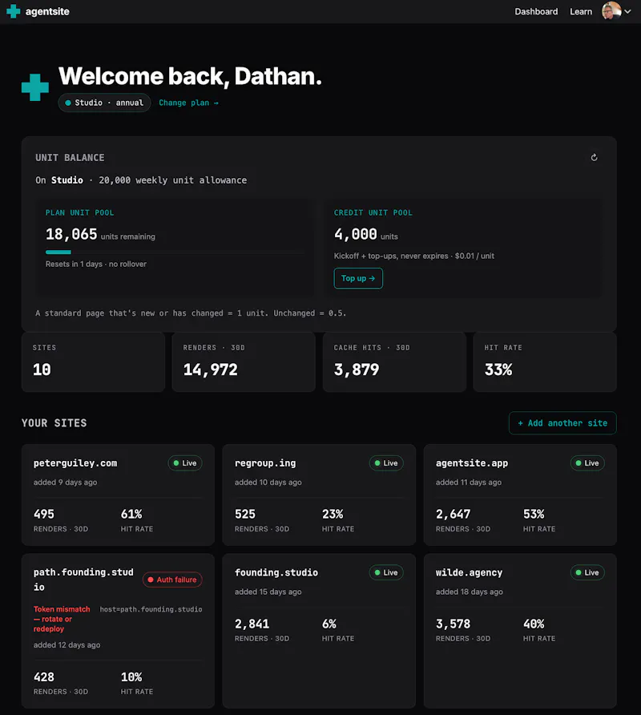Open the wilde.agency site card

tap(520, 631)
